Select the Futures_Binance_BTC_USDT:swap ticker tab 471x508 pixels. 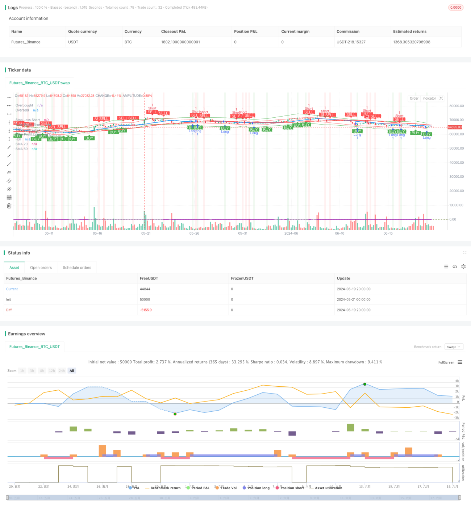click(39, 83)
